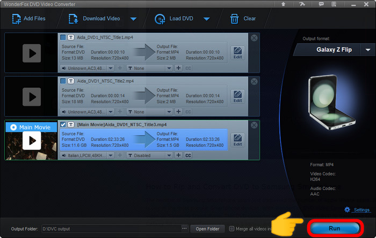
Task: Play preview of Aida Title1 video
Action: point(32,53)
